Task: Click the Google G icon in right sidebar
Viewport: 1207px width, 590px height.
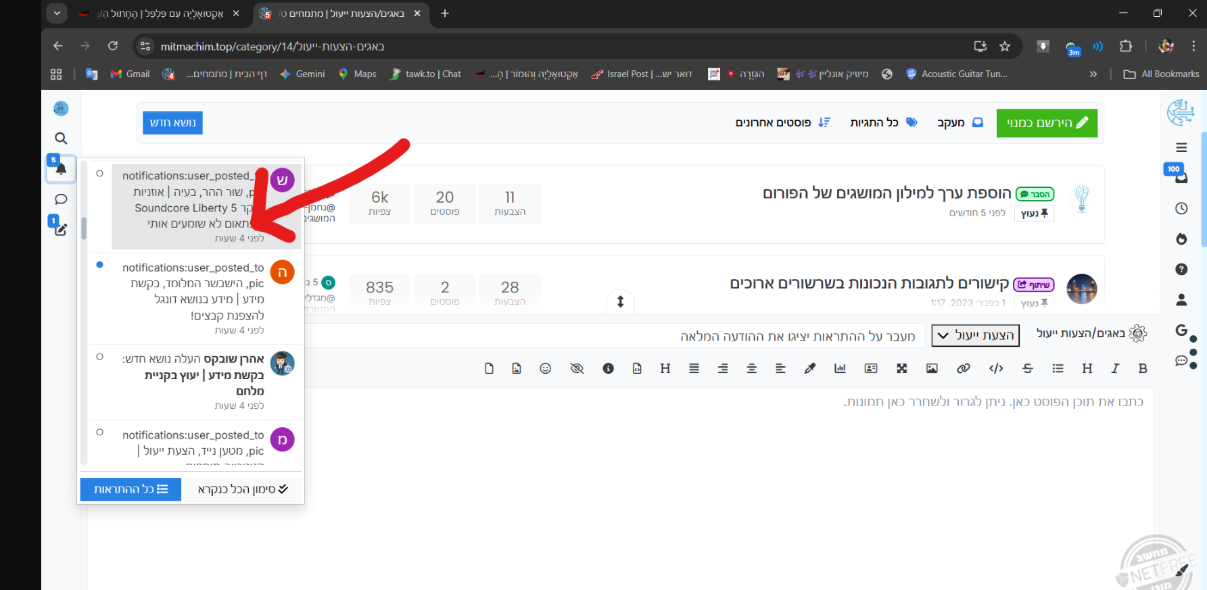Action: coord(1181,330)
